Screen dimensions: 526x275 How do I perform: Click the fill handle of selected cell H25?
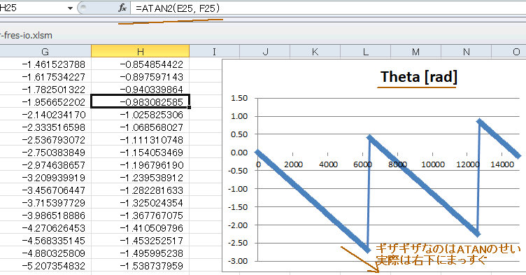[190, 108]
